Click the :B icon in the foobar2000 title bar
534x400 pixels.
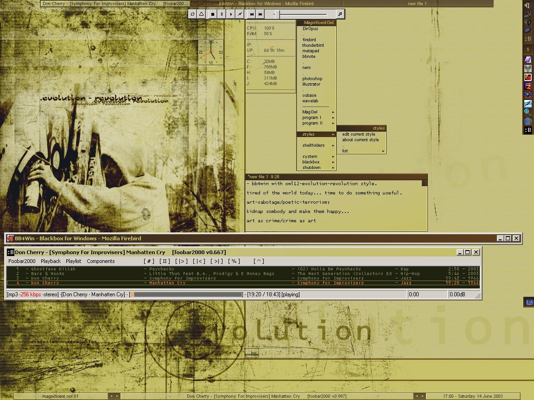[11, 252]
